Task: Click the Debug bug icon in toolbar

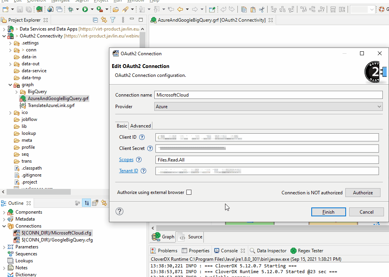Action: pos(71,9)
